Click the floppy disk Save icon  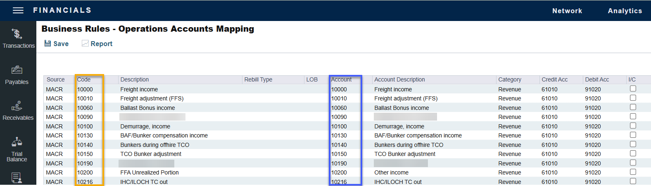tap(48, 44)
